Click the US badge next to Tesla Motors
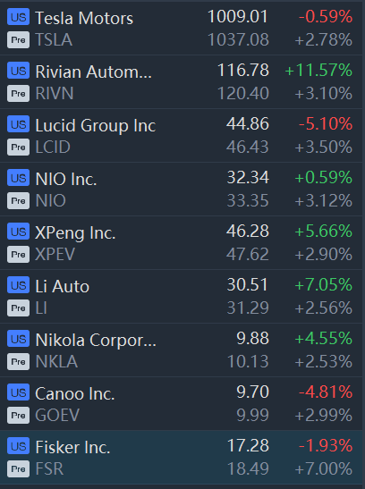Screen dimensions: 365x489 19,17
